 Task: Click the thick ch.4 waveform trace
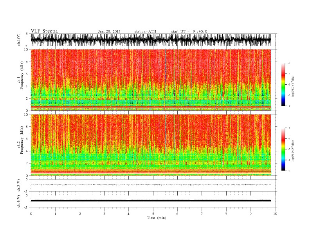pyautogui.click(x=151, y=201)
